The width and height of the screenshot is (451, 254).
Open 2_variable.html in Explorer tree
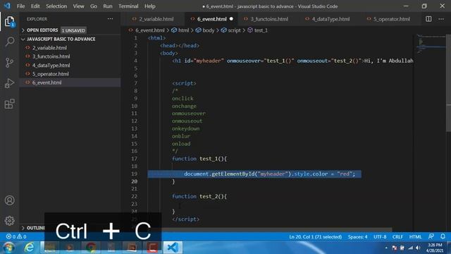click(49, 48)
